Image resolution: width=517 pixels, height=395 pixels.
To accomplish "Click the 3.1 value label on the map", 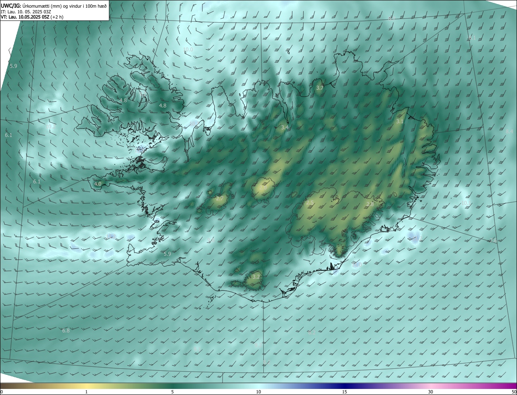I will 400,121.
